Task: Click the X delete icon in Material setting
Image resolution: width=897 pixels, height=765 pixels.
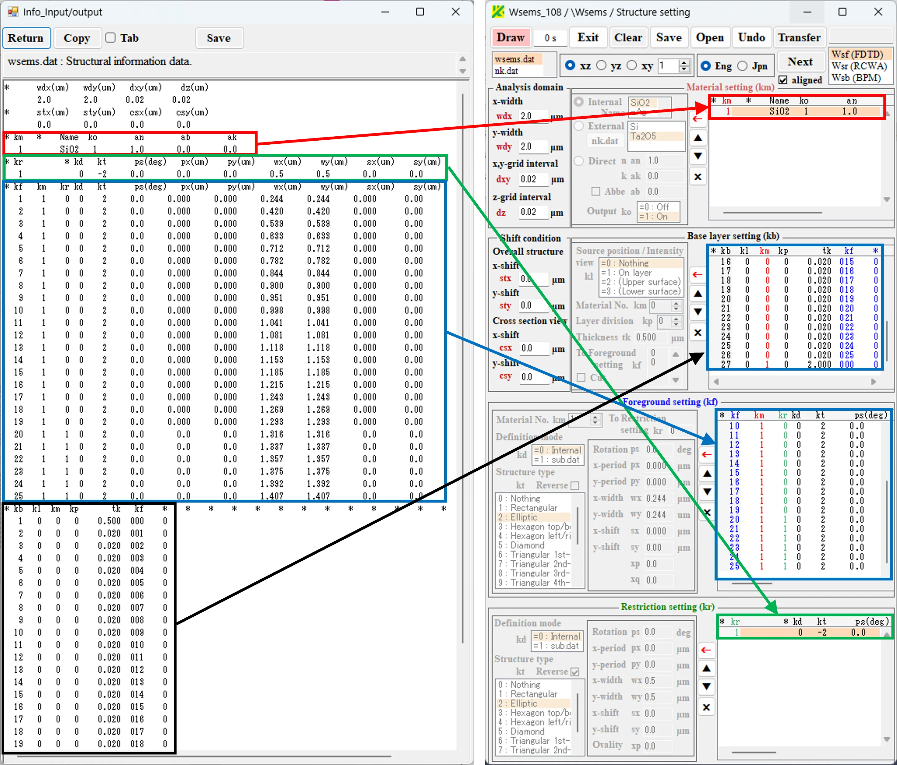Action: (x=698, y=176)
